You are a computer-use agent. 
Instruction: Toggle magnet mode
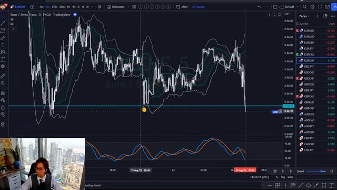3,93
